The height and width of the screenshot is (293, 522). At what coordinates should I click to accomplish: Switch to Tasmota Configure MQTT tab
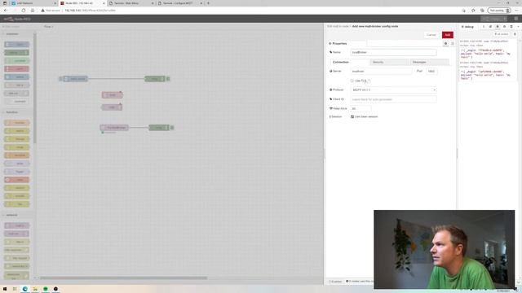tap(179, 3)
